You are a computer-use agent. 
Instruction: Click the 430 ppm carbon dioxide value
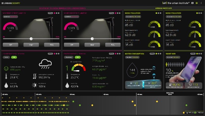tap(15, 70)
